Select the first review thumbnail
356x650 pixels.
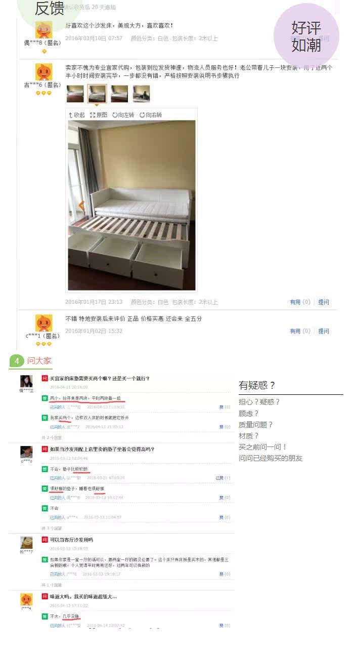[x=75, y=94]
